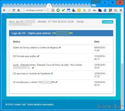
Task: Click the Consultar button
Action: click(x=108, y=22)
